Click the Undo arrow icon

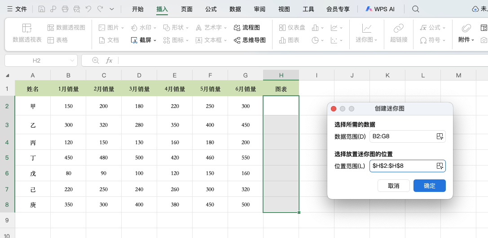[88, 9]
